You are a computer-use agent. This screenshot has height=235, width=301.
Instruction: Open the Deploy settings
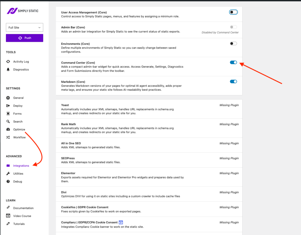[17, 106]
